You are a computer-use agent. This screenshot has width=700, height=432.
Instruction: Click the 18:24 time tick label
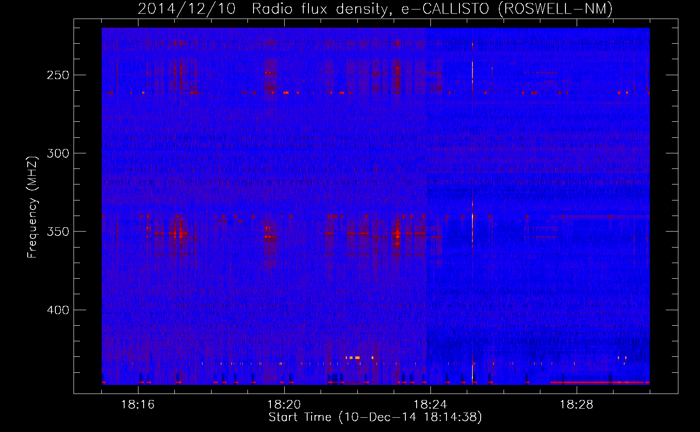(x=430, y=405)
